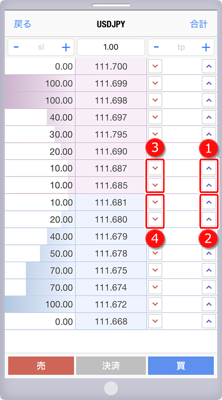Tap the gray 決済 settle button
The image size is (222, 400).
[111, 366]
